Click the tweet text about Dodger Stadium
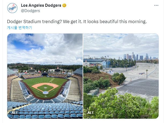The height and width of the screenshot is (123, 164). tap(77, 21)
